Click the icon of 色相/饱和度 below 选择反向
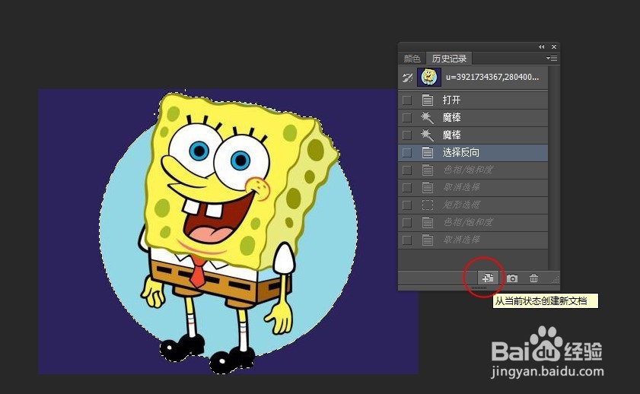This screenshot has width=640, height=394. [428, 170]
